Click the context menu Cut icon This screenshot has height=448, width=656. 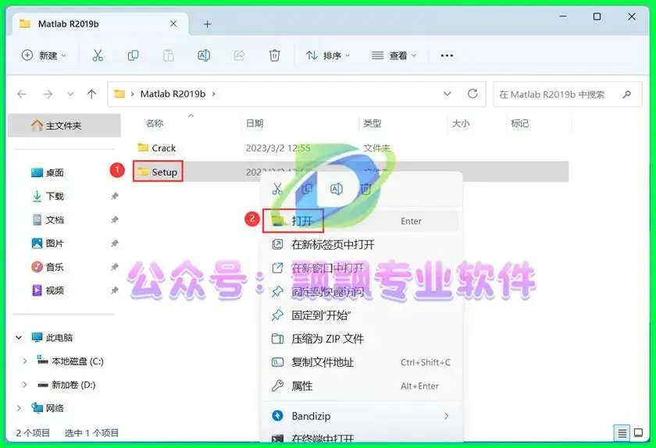coord(277,189)
